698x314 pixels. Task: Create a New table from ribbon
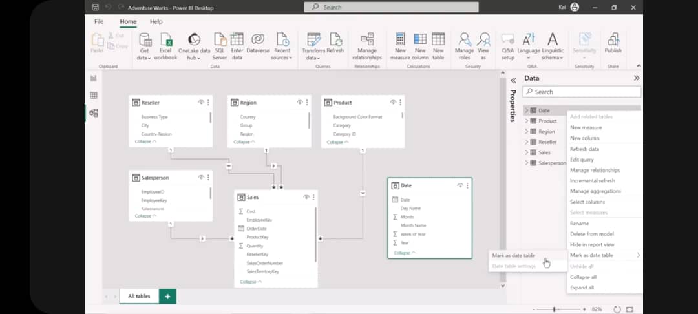[438, 47]
